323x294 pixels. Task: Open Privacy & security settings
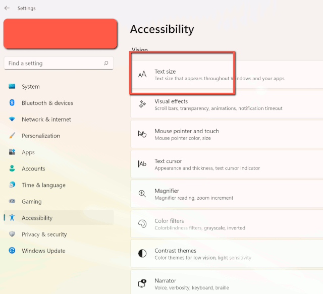[44, 234]
